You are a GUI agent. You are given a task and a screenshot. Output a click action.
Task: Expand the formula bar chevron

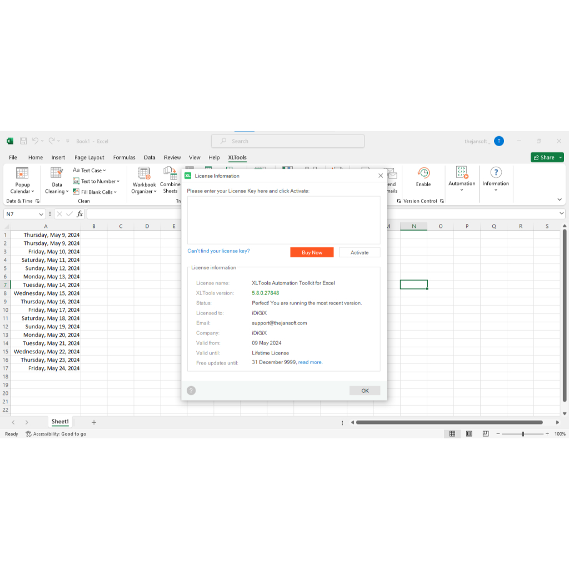click(561, 214)
